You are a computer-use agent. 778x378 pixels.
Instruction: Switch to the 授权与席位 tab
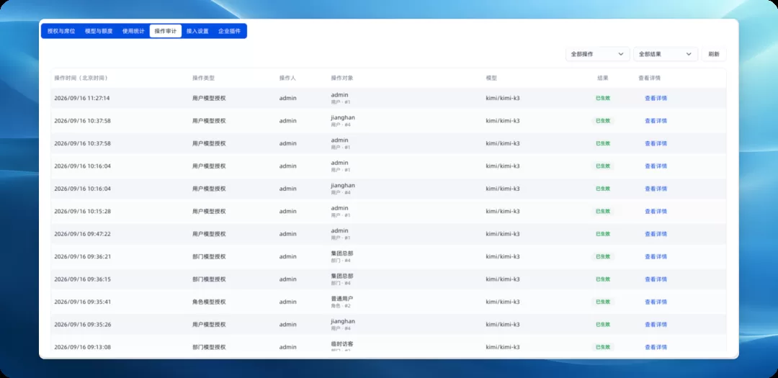[61, 31]
